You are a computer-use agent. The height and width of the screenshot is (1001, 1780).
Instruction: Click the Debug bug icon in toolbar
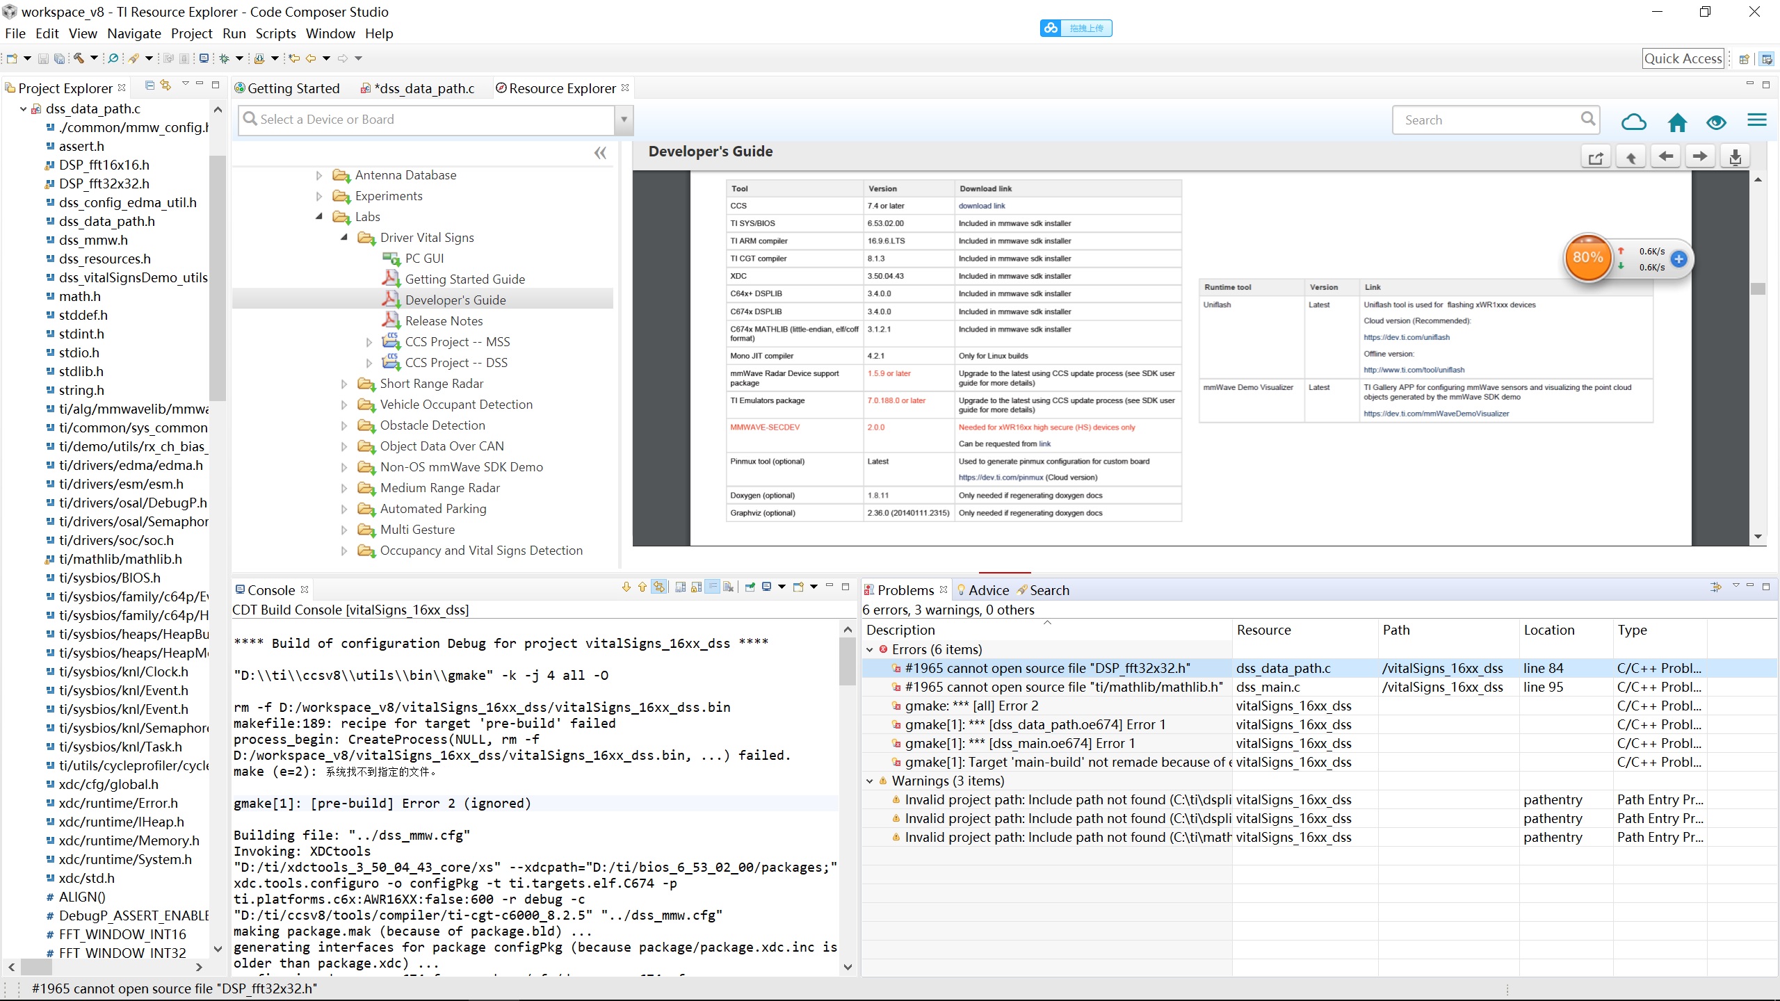coord(225,58)
